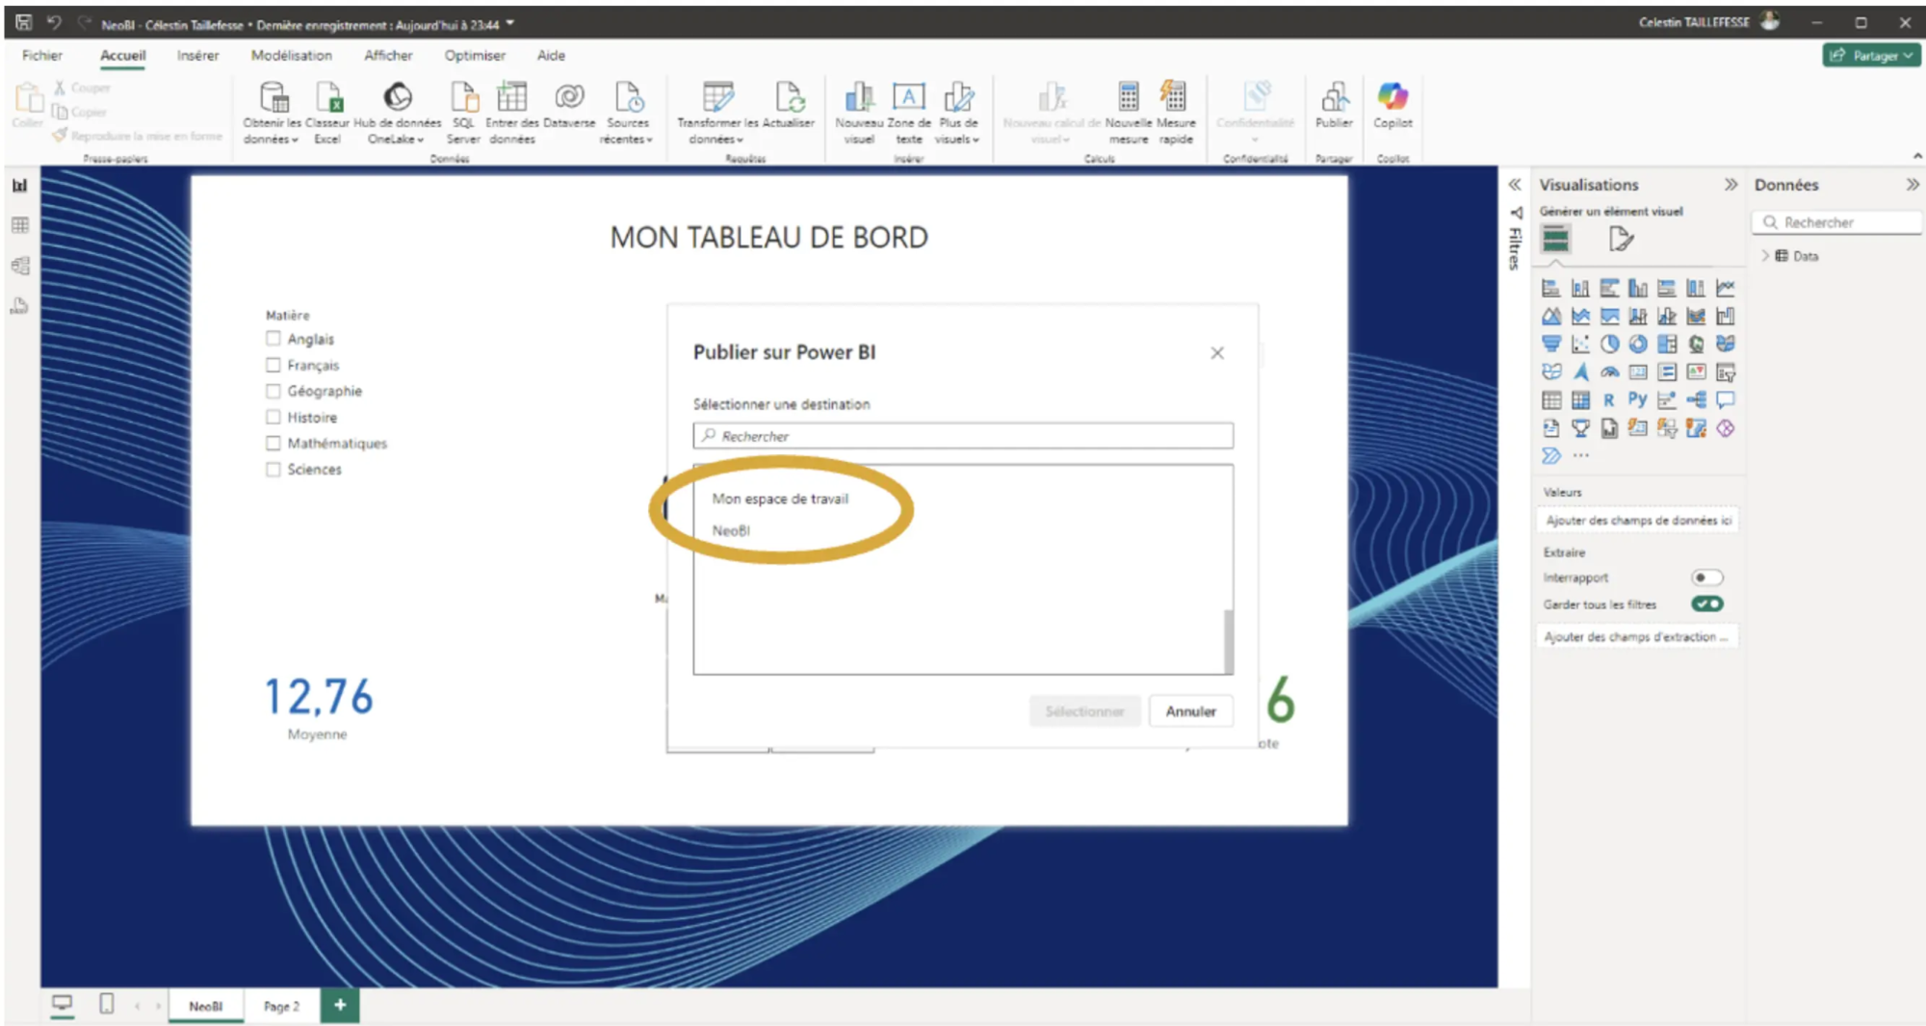Check the Histoire box
This screenshot has width=1926, height=1026.
point(273,417)
